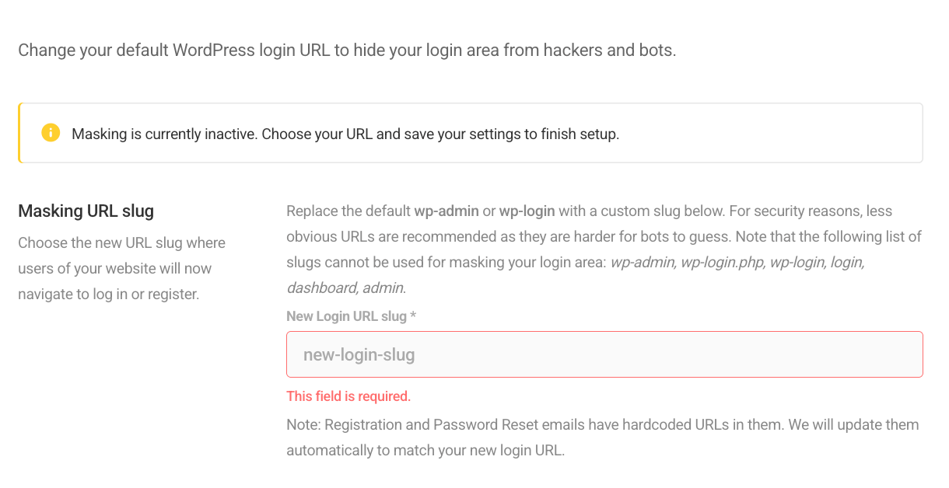Screen dimensions: 949x488
Task: Click the slug choice description under Masking URL slug
Action: pos(121,268)
